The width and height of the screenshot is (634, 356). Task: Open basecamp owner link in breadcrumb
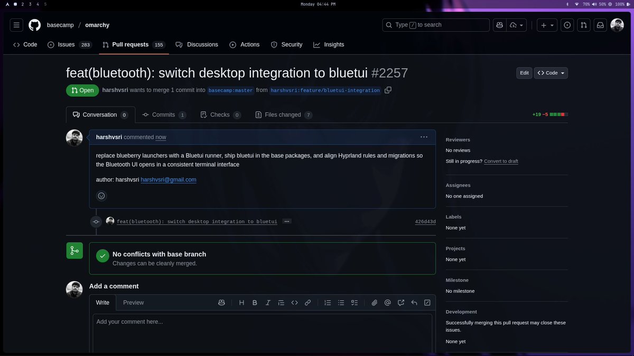click(60, 25)
